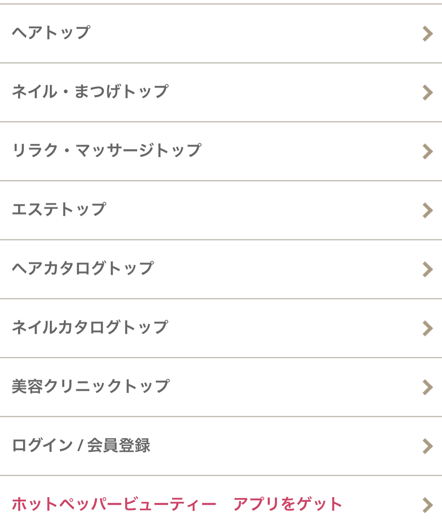
Task: Click the arrow icon beside ログイン / 会員登録
Action: pyautogui.click(x=428, y=446)
